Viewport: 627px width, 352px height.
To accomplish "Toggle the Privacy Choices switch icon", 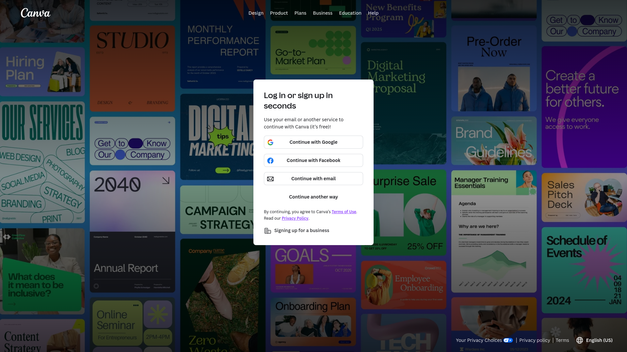I will pyautogui.click(x=508, y=340).
